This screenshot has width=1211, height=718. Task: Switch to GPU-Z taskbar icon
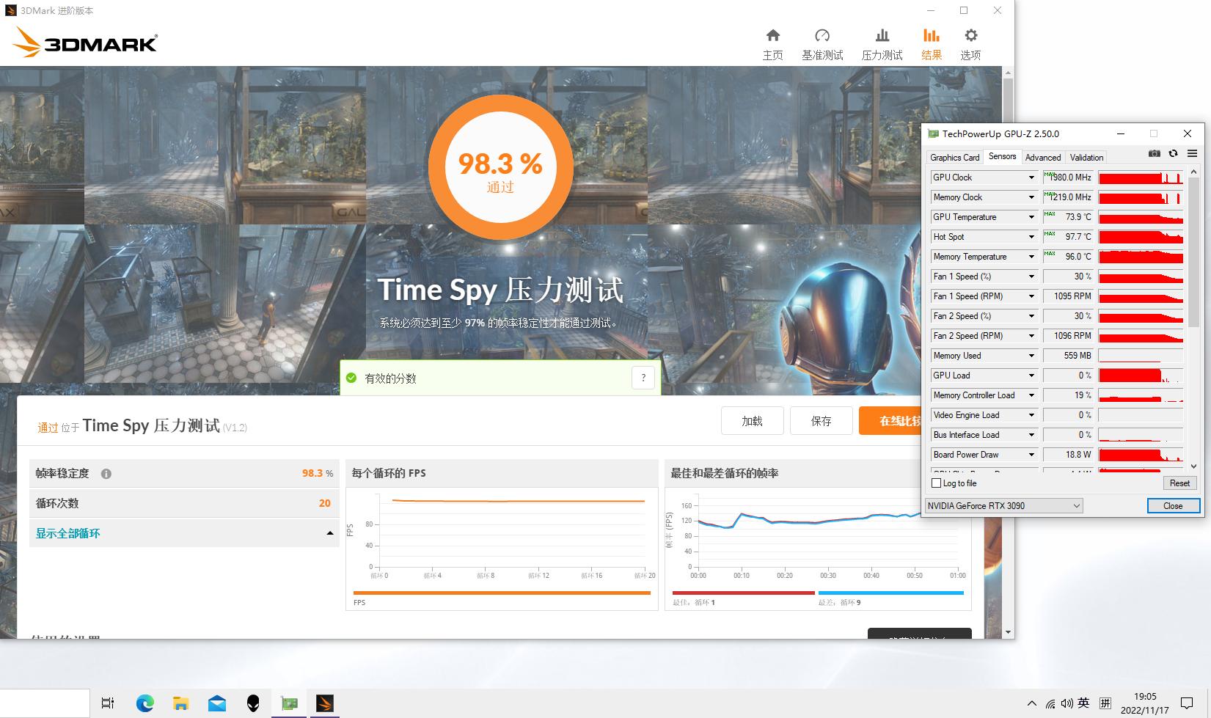click(x=289, y=703)
